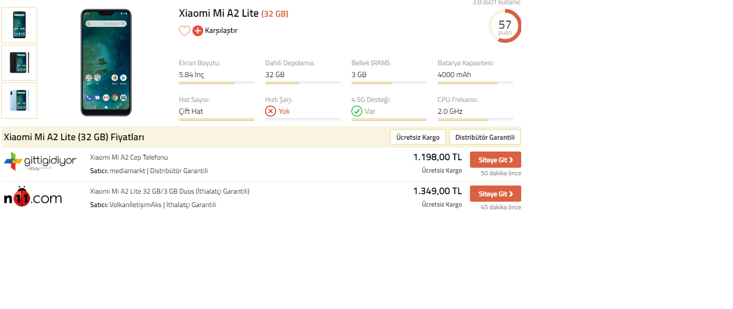
Task: Click the Fiyatları section heading
Action: click(x=74, y=137)
